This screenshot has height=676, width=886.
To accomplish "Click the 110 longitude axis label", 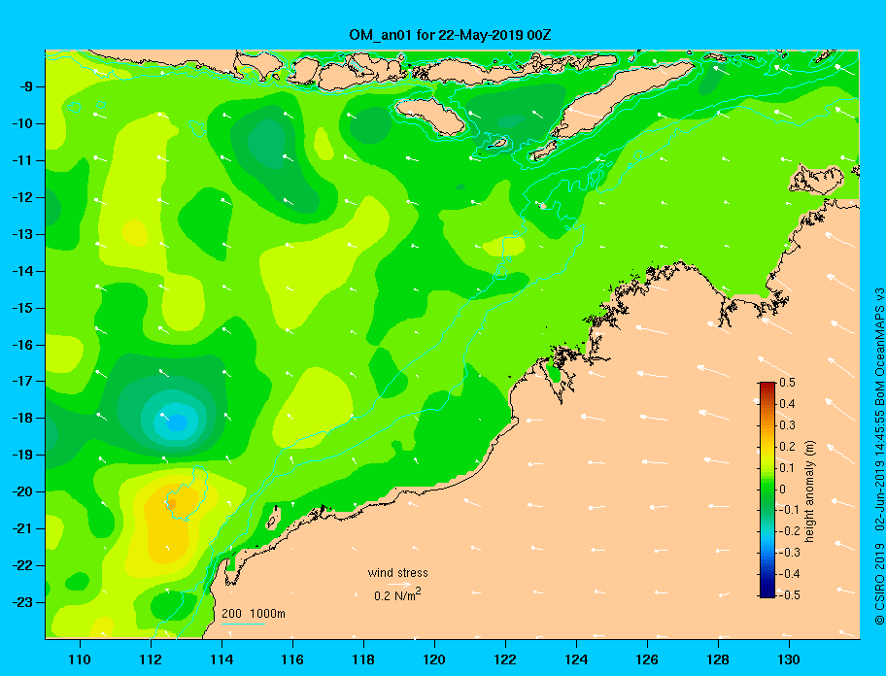I will click(81, 659).
